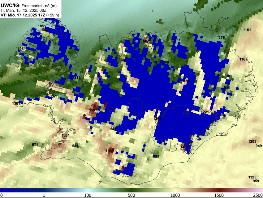Image resolution: width=263 pixels, height=198 pixels.
Task: Select the 1500 tick label on the legend
Action: coord(219,195)
